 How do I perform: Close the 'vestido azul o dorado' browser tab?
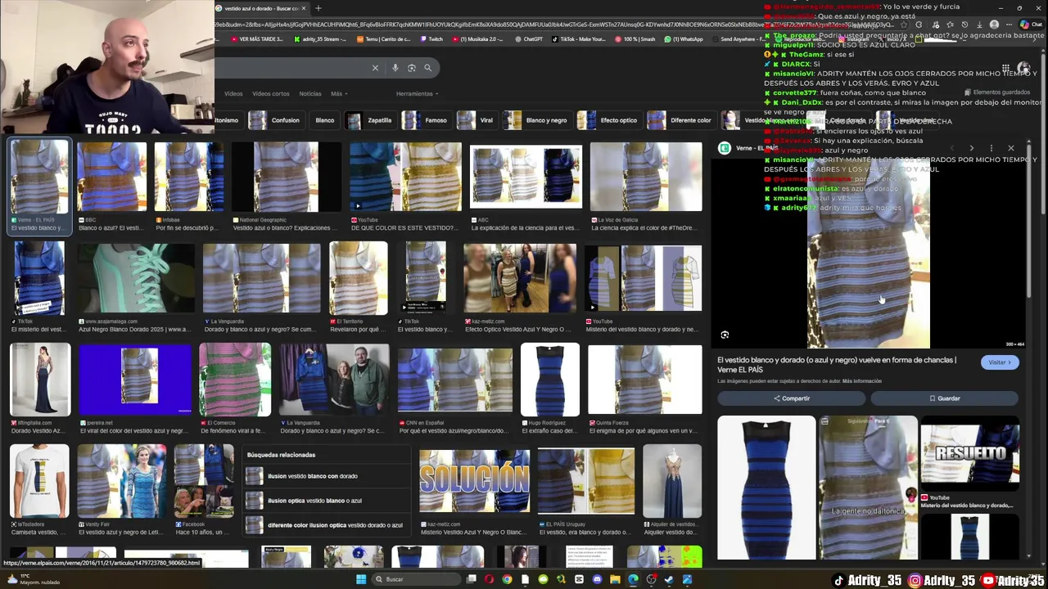[304, 8]
